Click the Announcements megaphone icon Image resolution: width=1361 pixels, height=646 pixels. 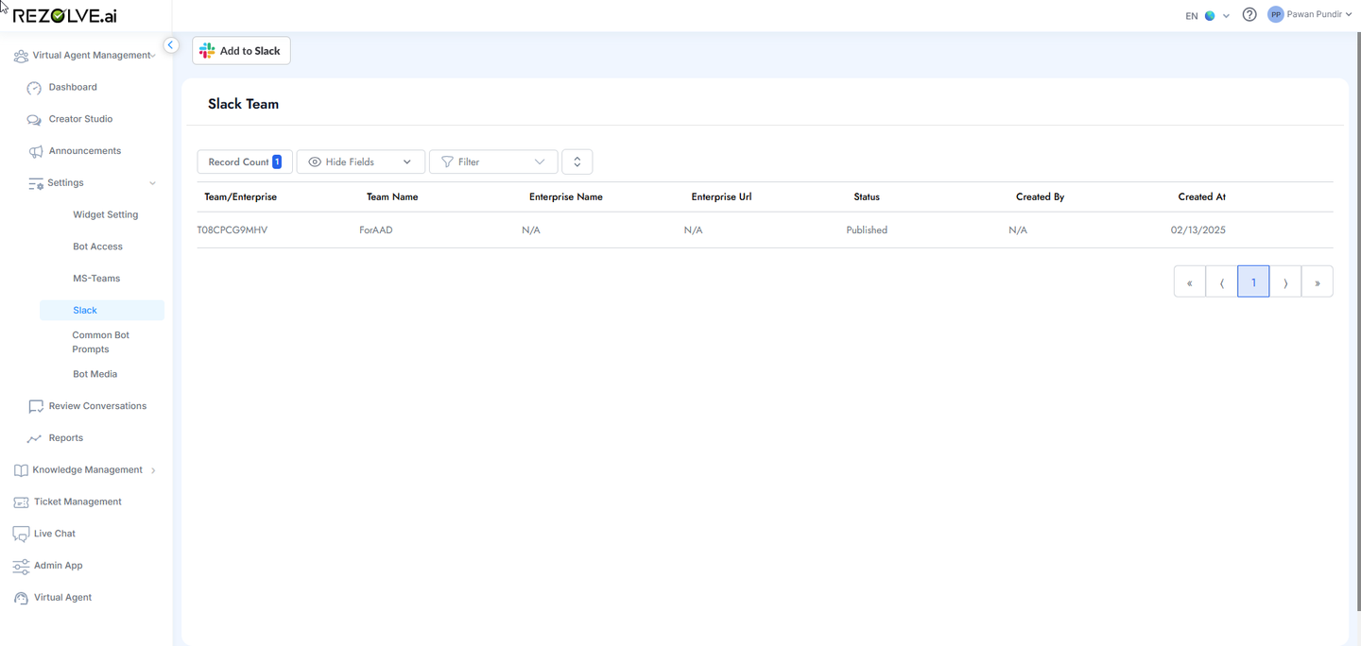point(35,152)
